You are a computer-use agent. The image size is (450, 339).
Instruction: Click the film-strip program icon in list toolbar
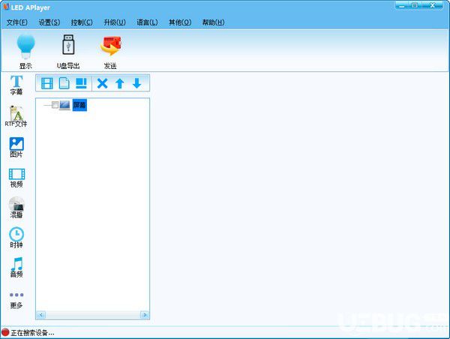tap(47, 83)
